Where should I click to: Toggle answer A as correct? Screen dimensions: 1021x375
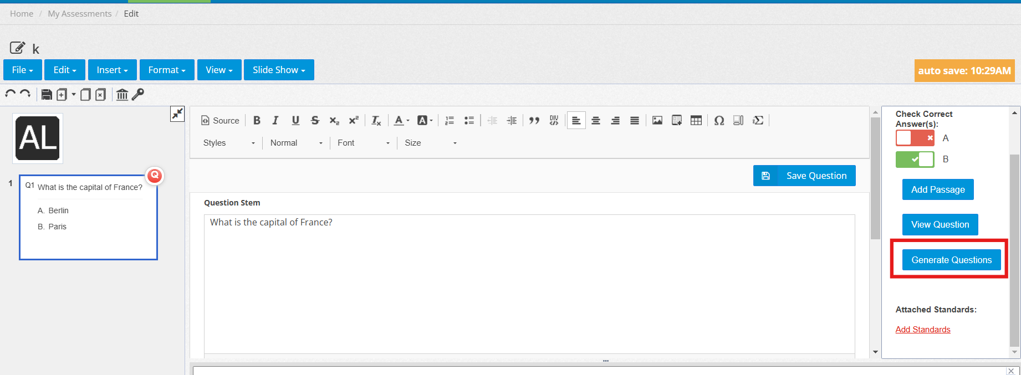tap(915, 138)
